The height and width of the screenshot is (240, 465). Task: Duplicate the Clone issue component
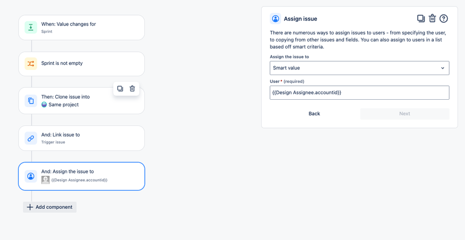pos(120,89)
